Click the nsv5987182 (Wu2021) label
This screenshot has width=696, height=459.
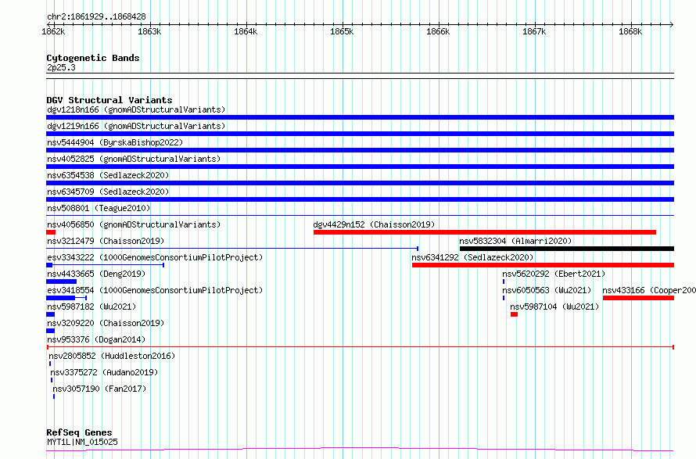tap(91, 307)
